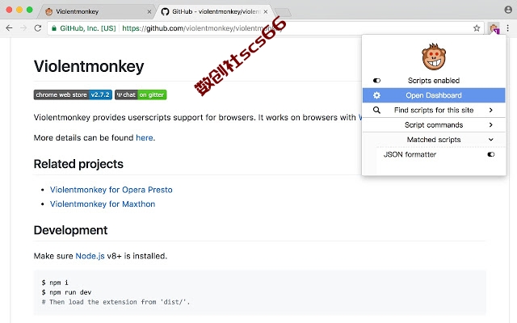Viewport: 517px width, 323px height.
Task: Open the 'here' details link
Action: coord(145,137)
